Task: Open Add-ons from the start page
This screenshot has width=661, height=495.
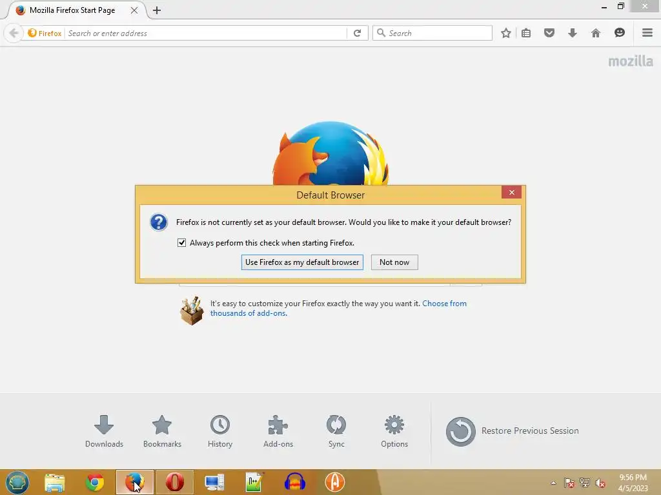Action: tap(278, 431)
